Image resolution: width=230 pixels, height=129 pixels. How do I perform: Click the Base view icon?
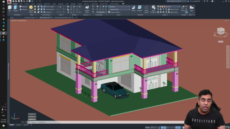click(192, 8)
